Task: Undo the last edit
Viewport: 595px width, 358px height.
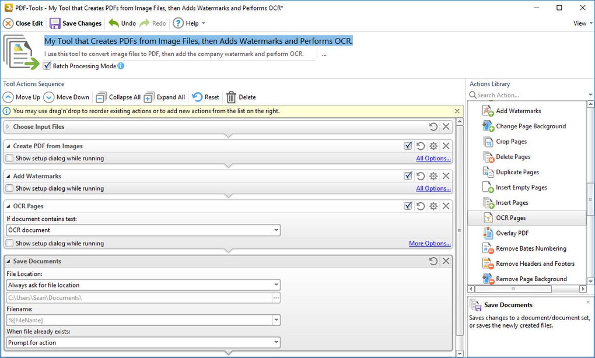Action: [122, 23]
